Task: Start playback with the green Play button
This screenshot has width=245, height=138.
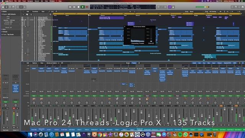Action: (83, 7)
